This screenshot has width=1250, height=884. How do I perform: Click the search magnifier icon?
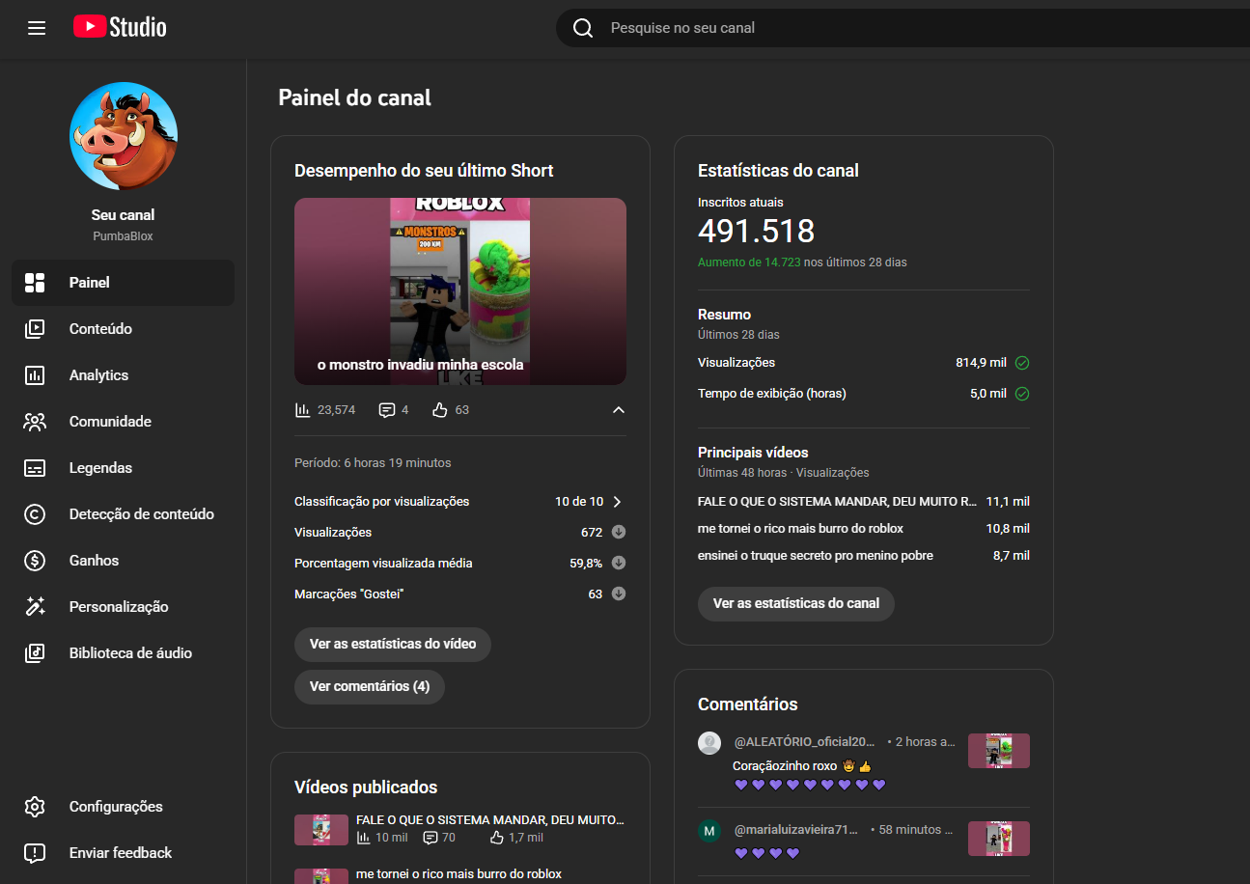coord(583,28)
